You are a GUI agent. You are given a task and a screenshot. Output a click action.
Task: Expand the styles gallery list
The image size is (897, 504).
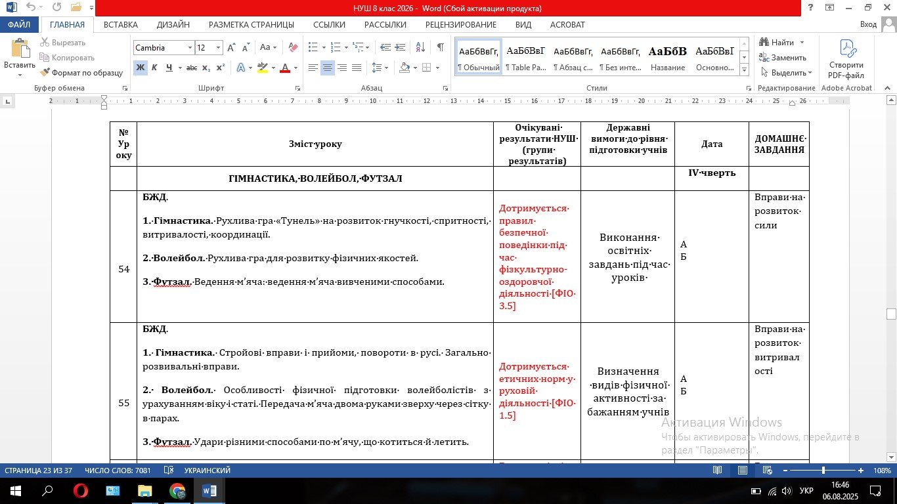coord(744,68)
